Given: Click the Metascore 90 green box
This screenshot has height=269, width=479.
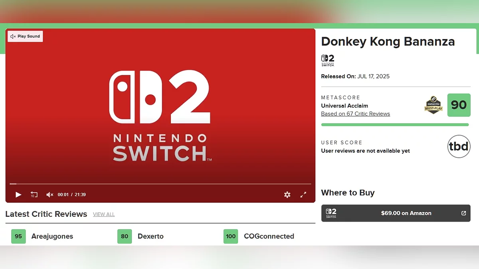Looking at the screenshot, I should [459, 105].
